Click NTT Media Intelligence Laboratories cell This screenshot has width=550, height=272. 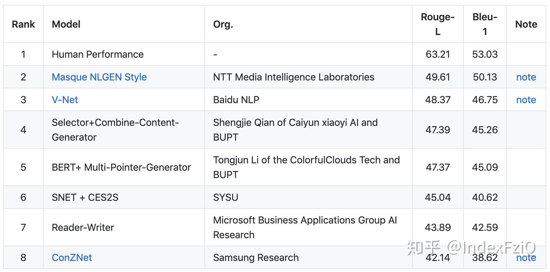coord(309,77)
